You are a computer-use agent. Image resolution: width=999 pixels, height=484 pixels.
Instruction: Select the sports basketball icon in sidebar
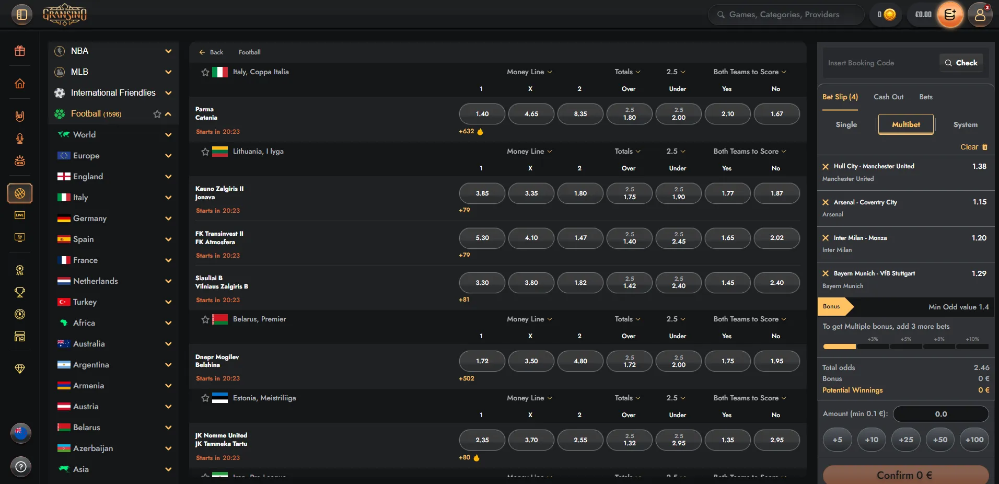pos(20,193)
